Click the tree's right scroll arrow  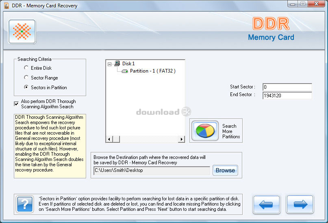pyautogui.click(x=181, y=139)
